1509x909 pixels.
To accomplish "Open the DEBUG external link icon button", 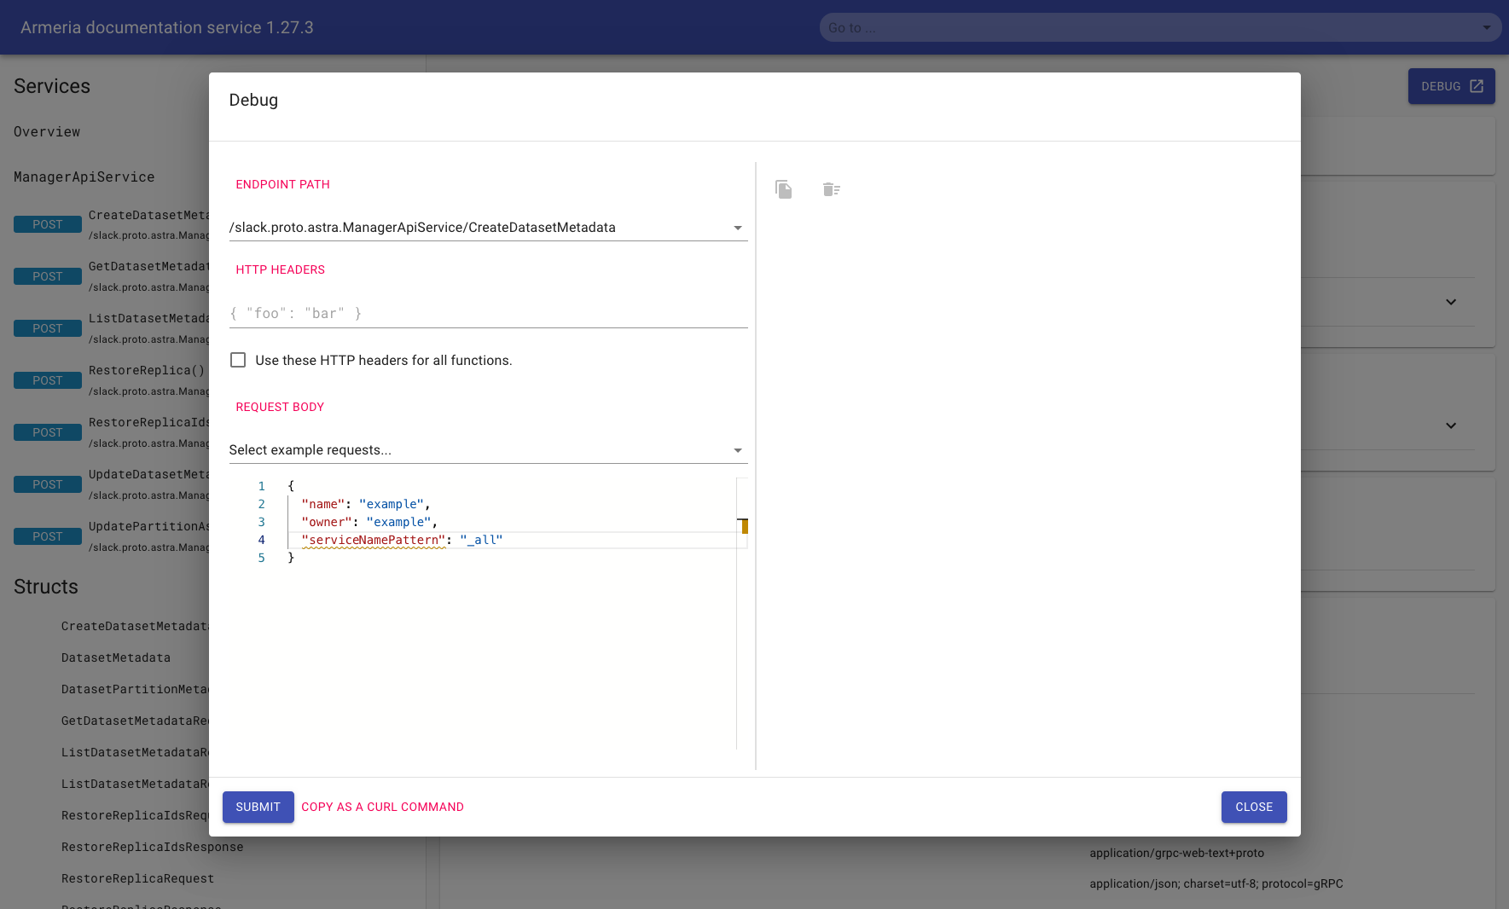I will click(1451, 86).
